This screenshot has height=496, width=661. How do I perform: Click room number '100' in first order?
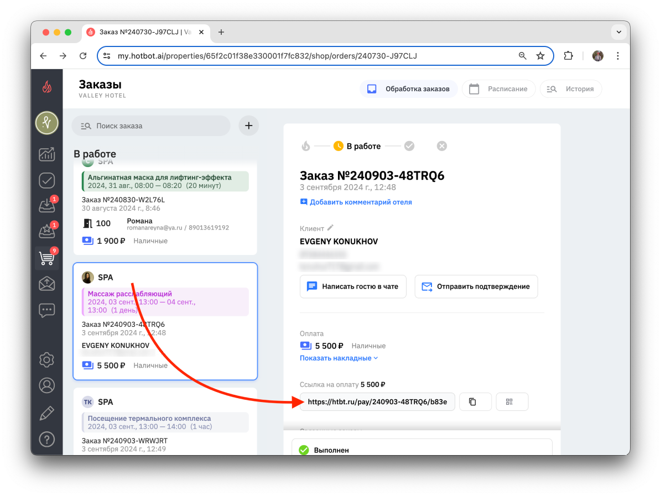pyautogui.click(x=103, y=223)
